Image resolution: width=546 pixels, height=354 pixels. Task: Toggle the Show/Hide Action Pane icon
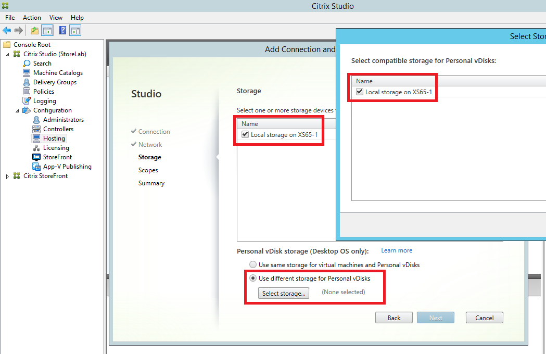75,31
